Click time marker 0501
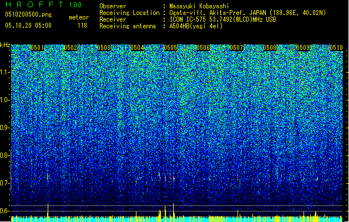Screen dimensions: 349x222 pyautogui.click(x=37, y=48)
